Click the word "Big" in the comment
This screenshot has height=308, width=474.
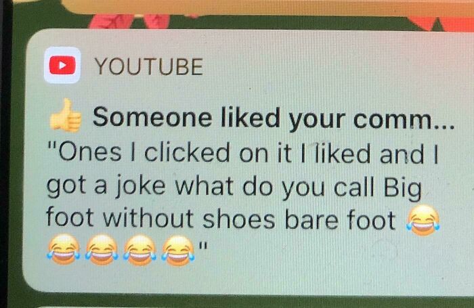tap(403, 187)
